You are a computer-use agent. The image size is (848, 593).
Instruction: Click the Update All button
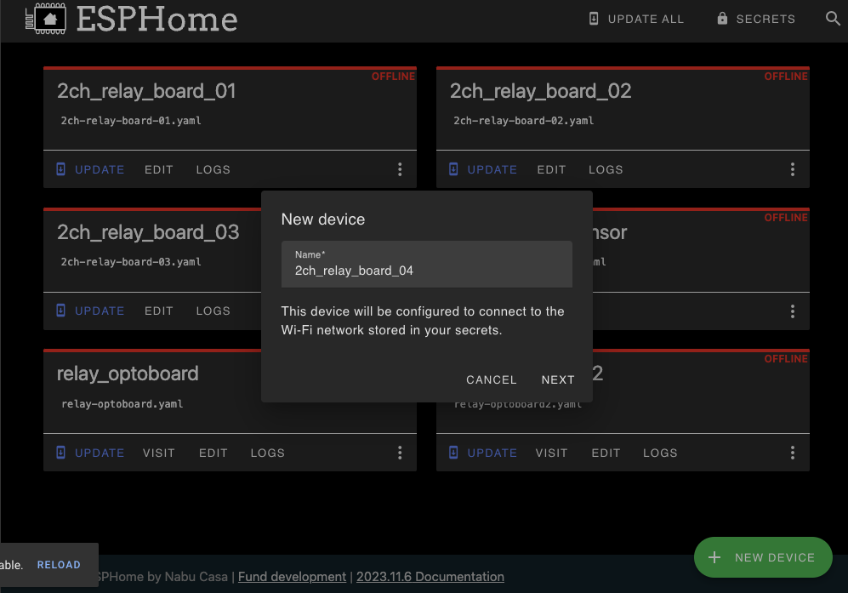[636, 19]
